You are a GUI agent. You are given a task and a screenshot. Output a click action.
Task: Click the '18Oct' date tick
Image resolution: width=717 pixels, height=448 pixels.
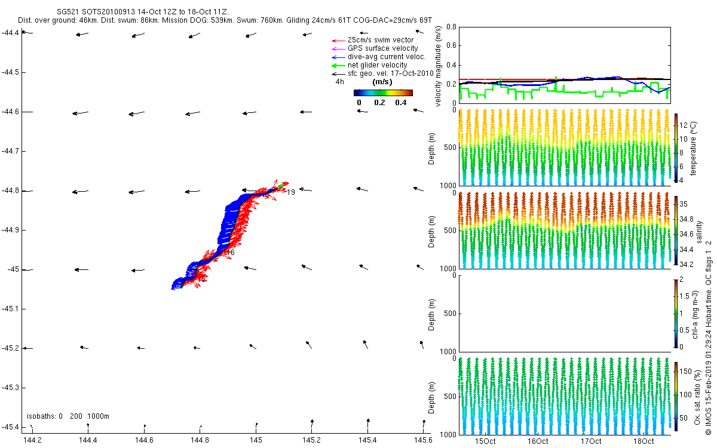point(644,441)
